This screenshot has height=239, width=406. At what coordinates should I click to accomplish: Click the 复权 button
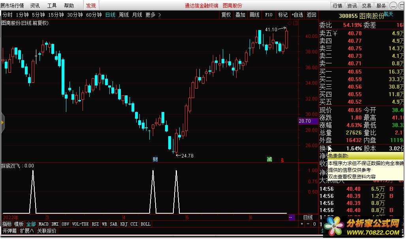coord(226,15)
